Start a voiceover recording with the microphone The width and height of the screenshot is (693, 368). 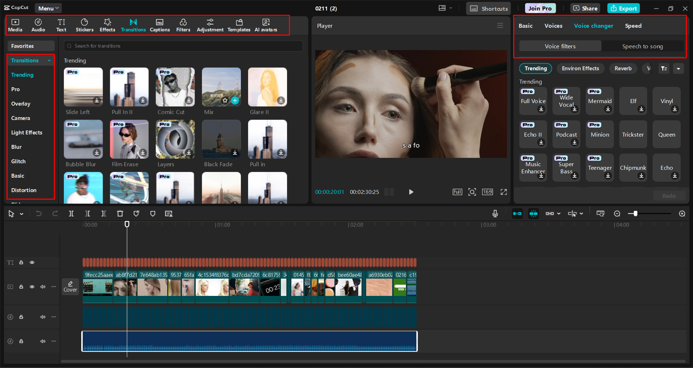[x=495, y=213]
